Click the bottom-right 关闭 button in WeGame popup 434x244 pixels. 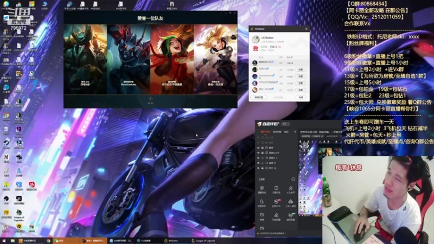(x=301, y=98)
